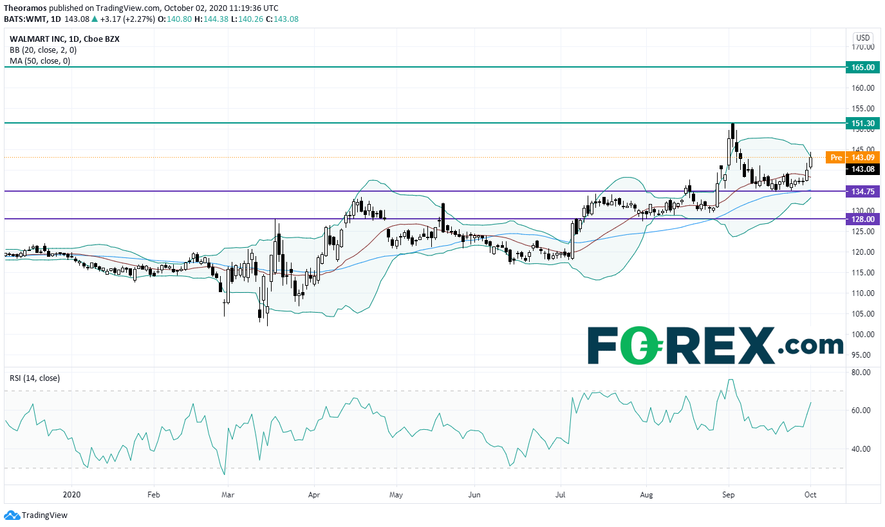Click the Apr label on time axis
The image size is (885, 527).
(x=314, y=495)
